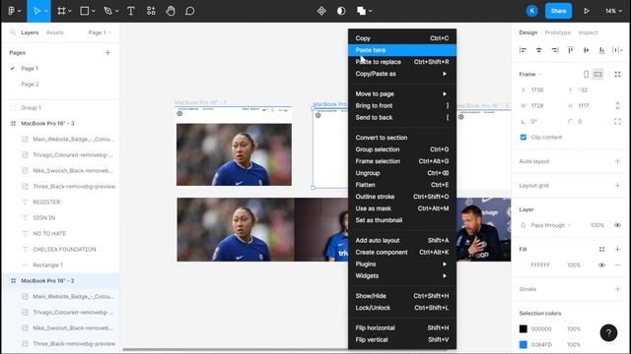Choose Group selection
Screen dimensions: 631x354
tap(401, 149)
